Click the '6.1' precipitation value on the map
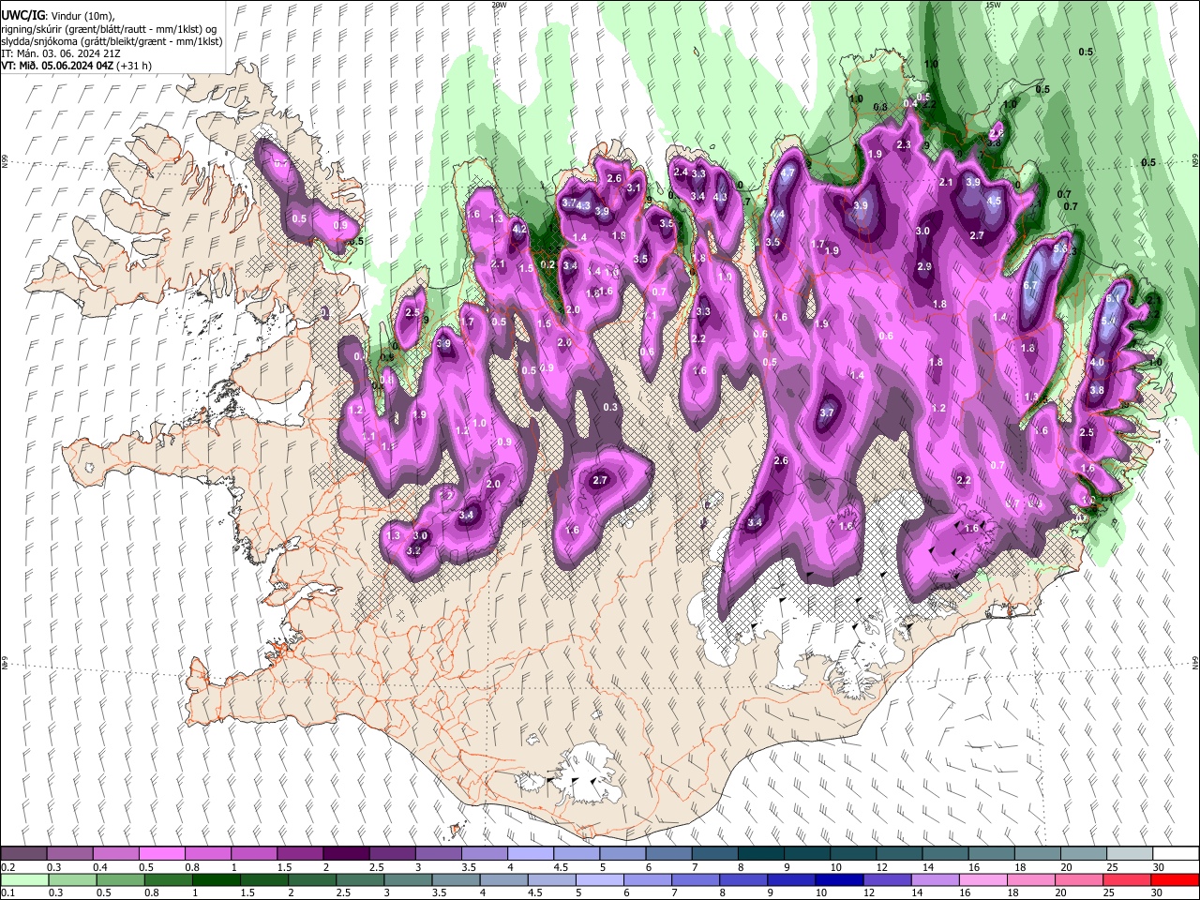This screenshot has height=900, width=1200. (1113, 298)
